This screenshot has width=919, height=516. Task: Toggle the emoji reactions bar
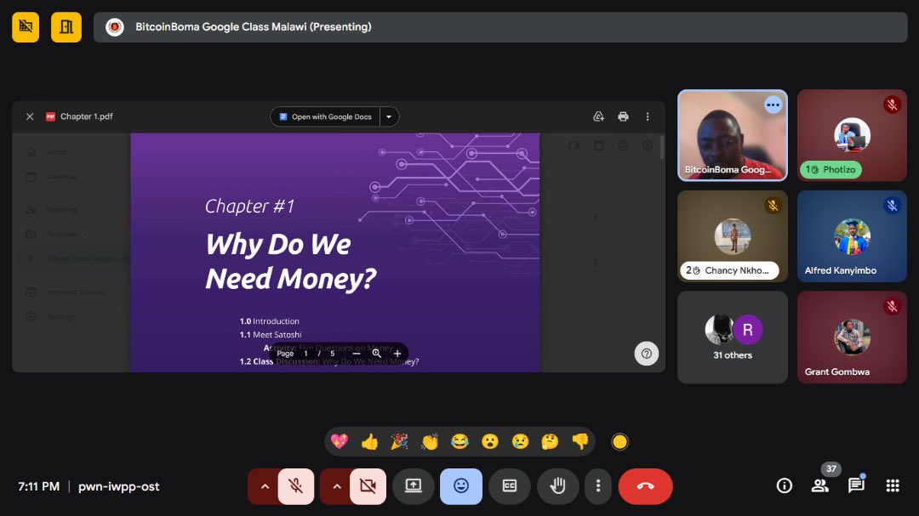(x=461, y=486)
